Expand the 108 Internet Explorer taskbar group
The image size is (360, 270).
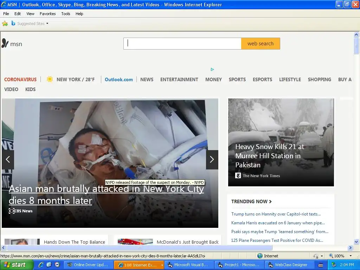coord(162,265)
